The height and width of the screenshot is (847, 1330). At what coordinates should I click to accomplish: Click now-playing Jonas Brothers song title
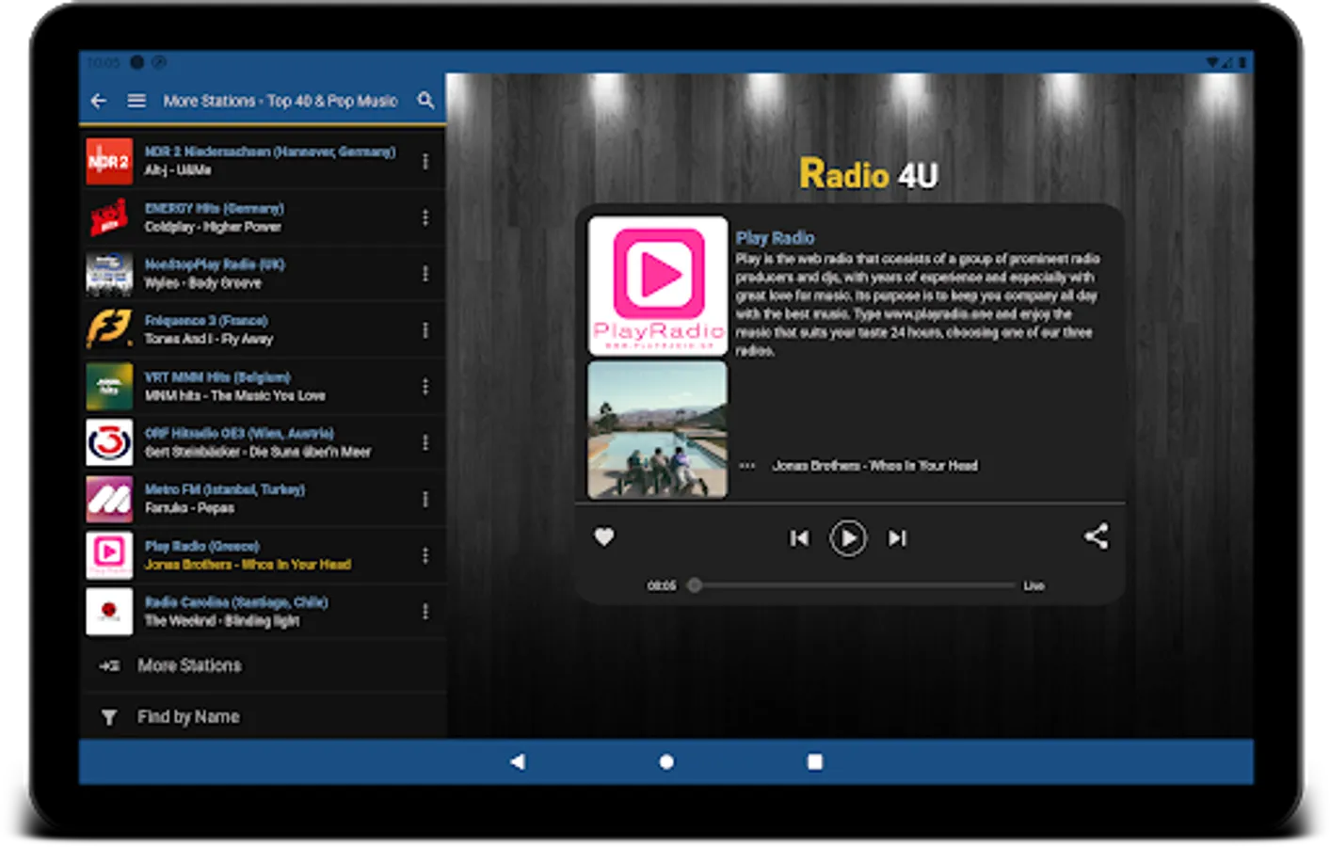pyautogui.click(x=875, y=466)
